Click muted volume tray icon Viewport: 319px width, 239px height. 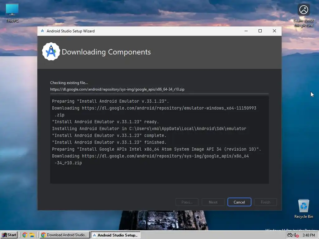[296, 235]
